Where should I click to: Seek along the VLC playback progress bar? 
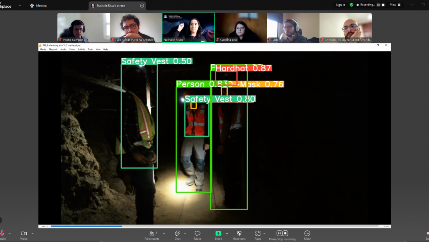215,227
